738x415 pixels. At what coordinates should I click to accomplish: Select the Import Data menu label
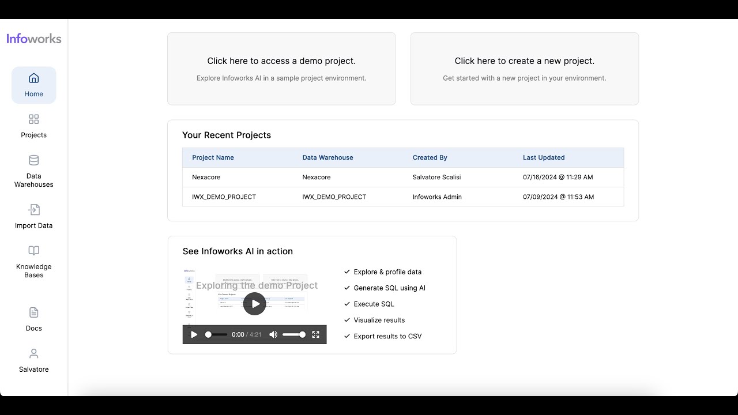point(34,225)
